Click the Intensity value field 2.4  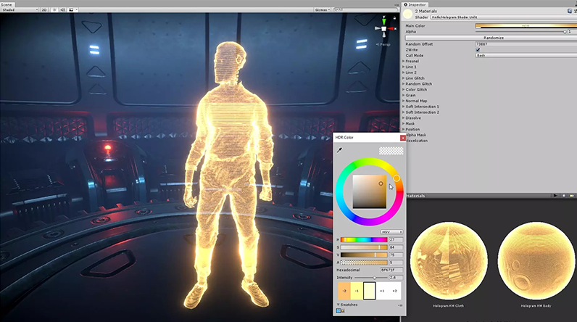[396, 278]
